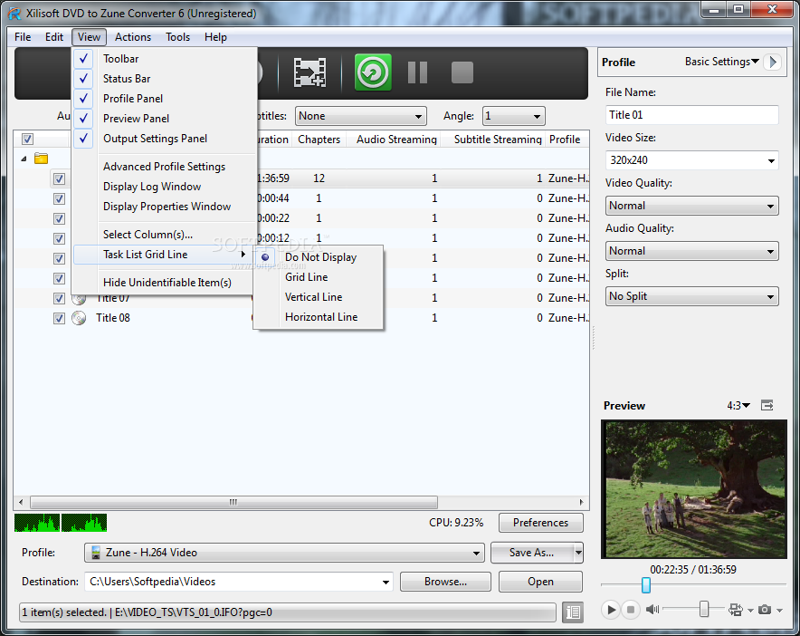
Task: Click the Save As... button
Action: point(531,553)
